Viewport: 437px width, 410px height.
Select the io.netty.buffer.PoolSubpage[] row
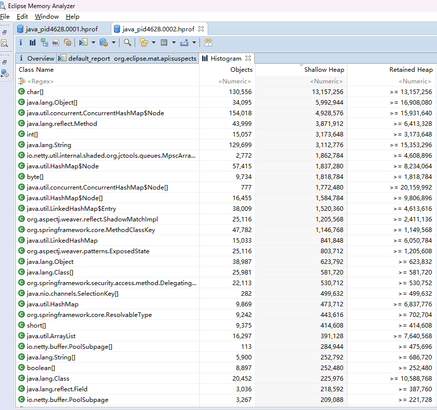[225, 346]
